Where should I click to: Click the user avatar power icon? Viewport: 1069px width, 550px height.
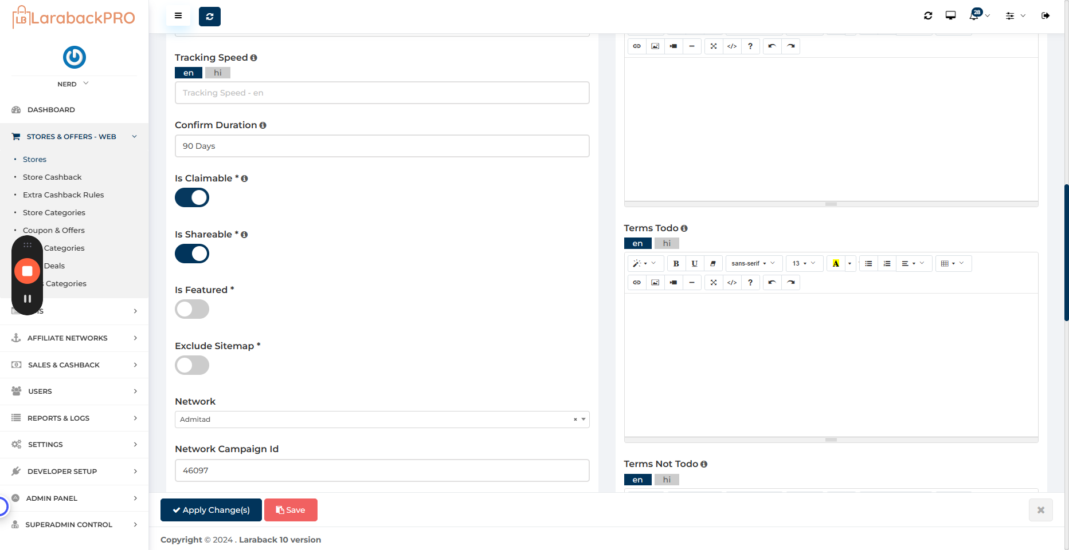pos(75,57)
